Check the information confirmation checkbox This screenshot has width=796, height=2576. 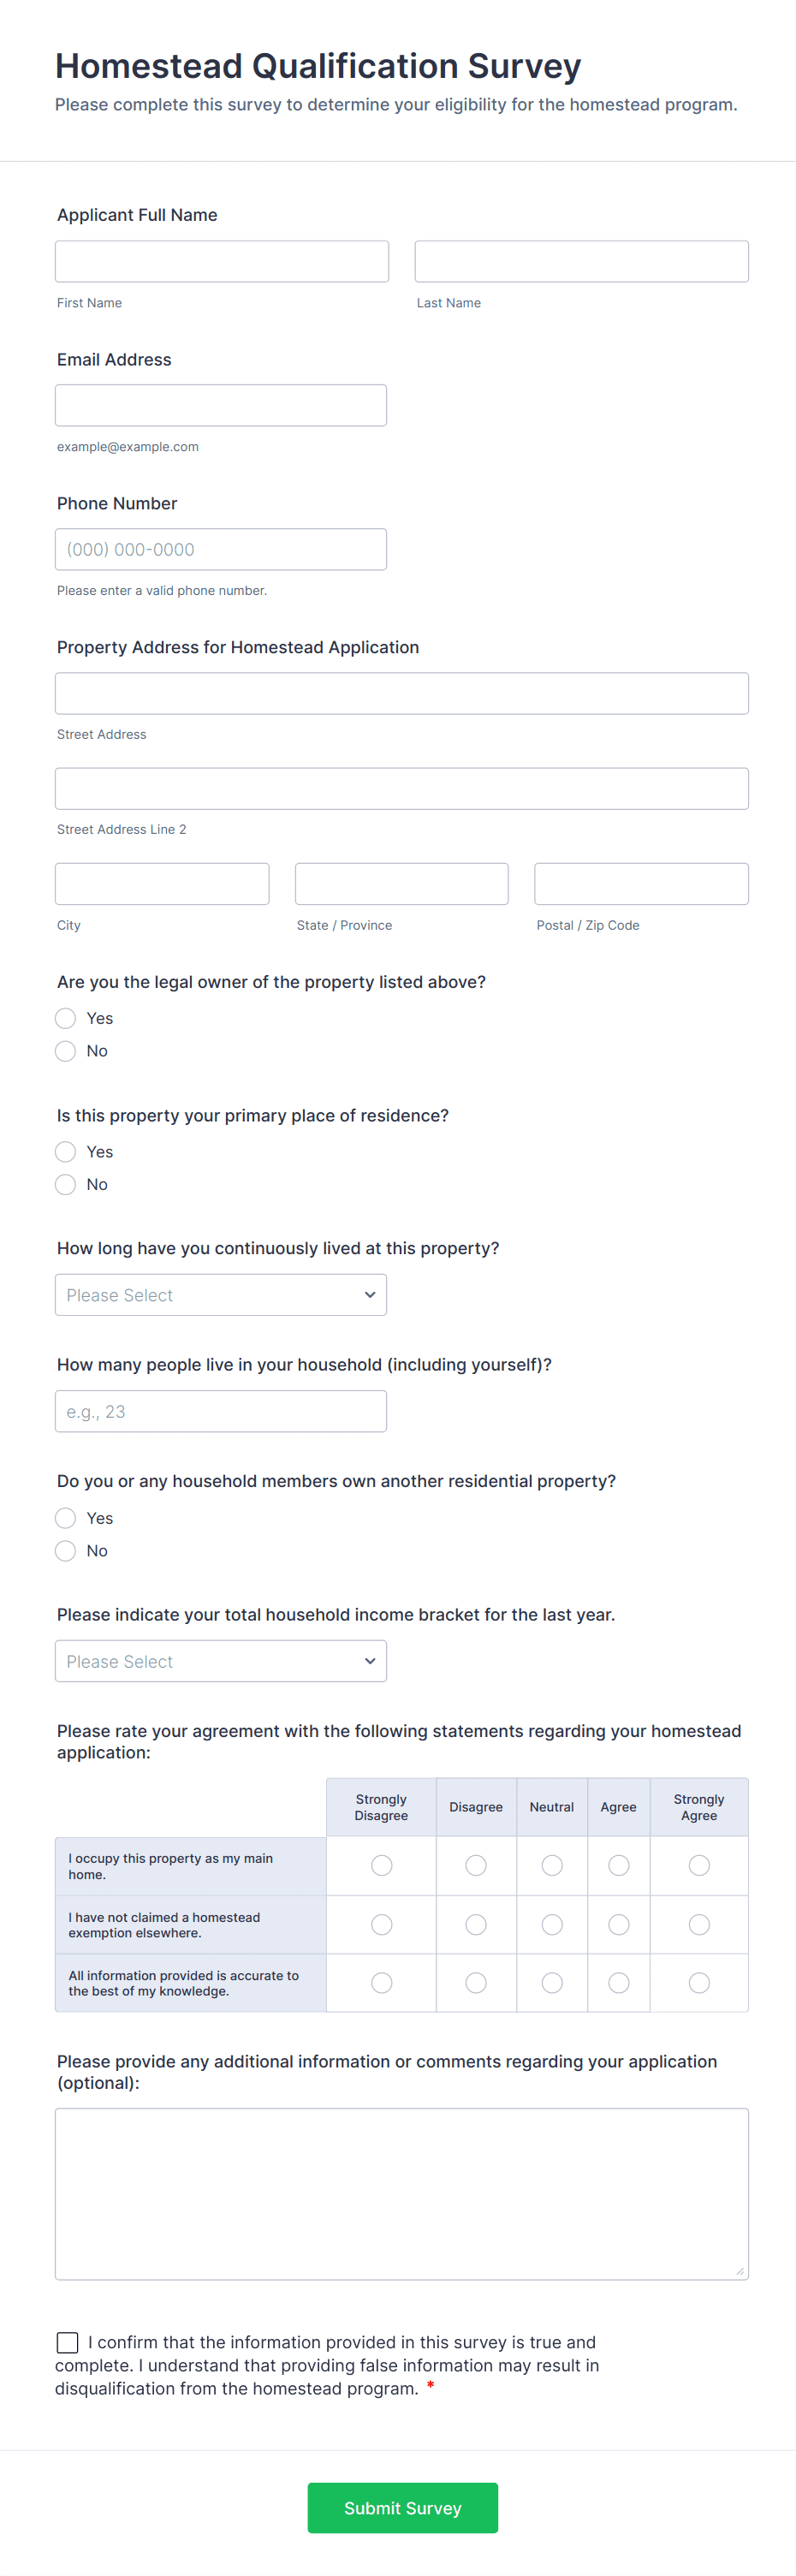point(67,2342)
